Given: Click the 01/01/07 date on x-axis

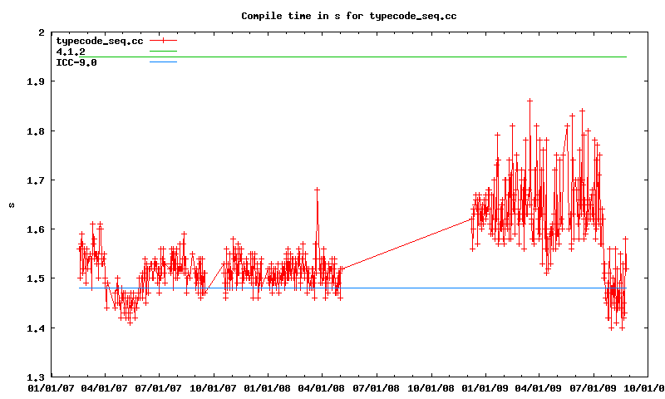Looking at the screenshot, I should tap(52, 387).
